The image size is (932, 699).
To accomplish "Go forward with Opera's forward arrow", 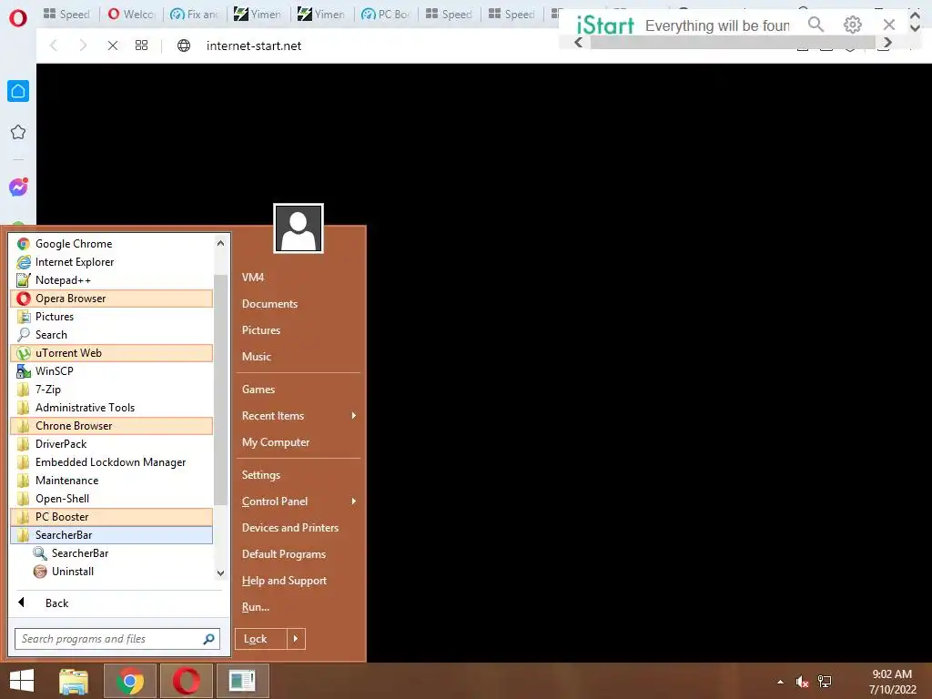I will tap(83, 46).
